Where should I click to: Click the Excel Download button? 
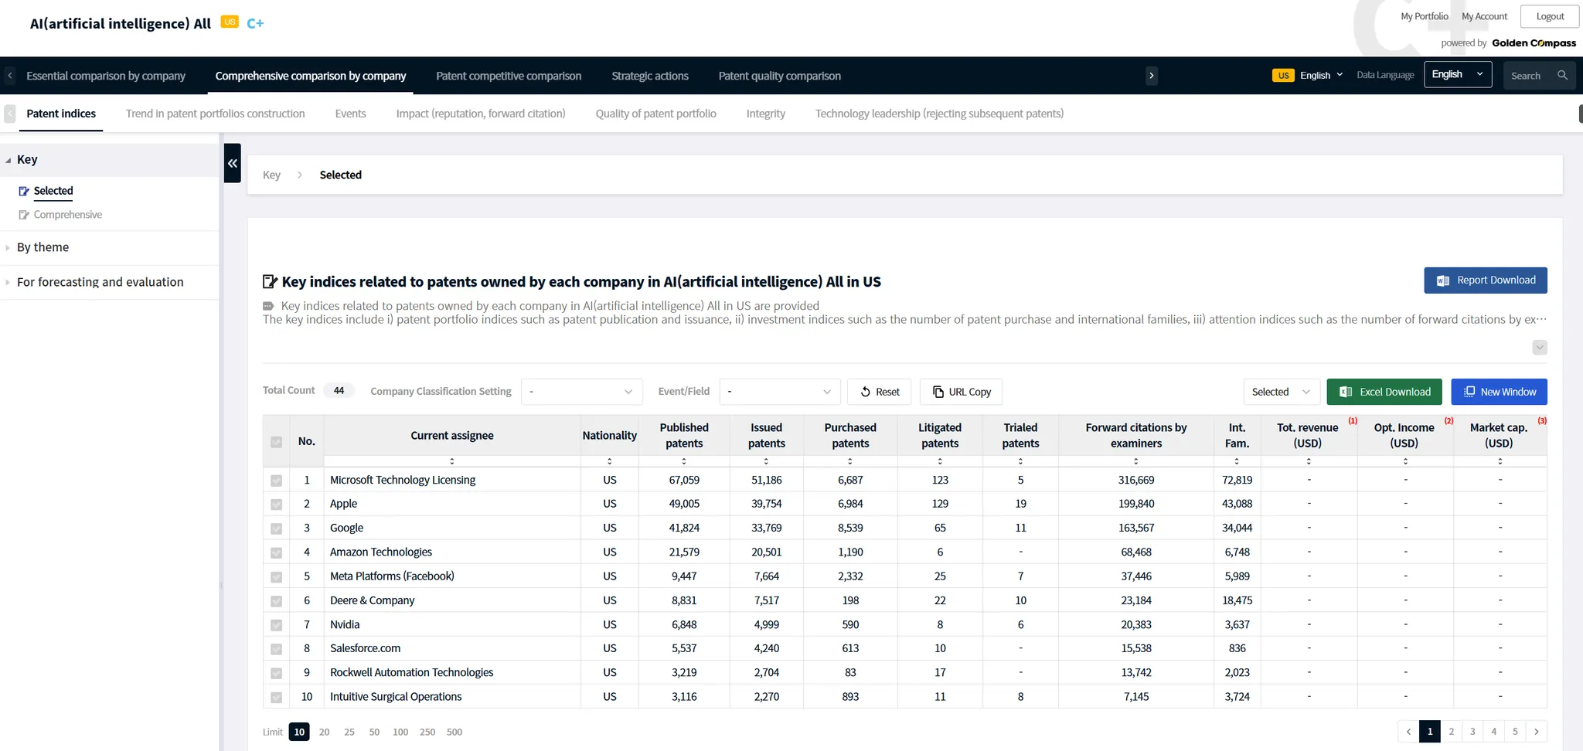click(x=1384, y=392)
